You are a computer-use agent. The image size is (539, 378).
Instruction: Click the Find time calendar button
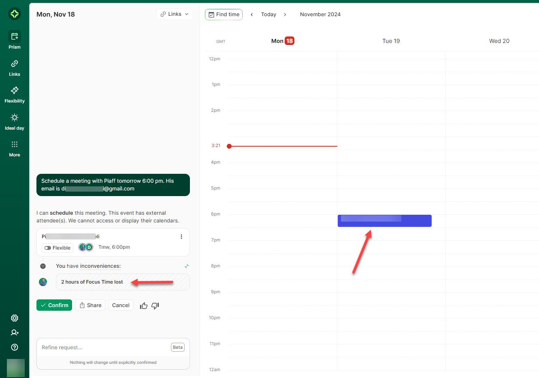point(224,14)
